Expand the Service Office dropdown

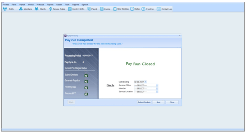tap(157, 85)
